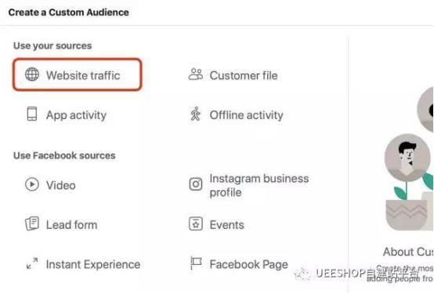This screenshot has width=434, height=293.
Task: Click the phone icon for App activity
Action: coord(32,114)
